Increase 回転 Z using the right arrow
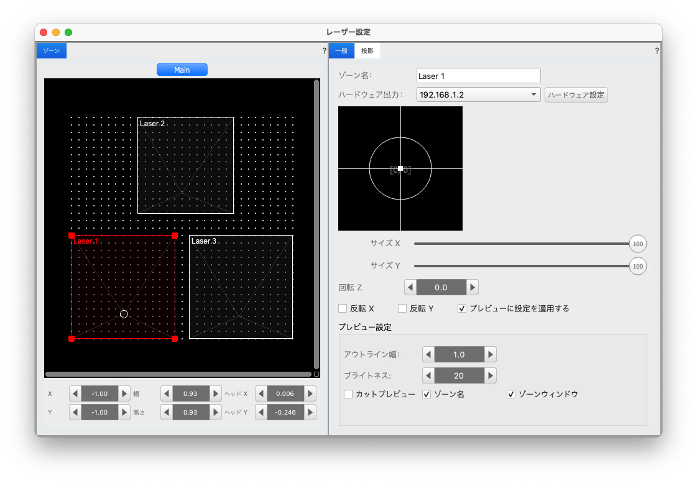The width and height of the screenshot is (697, 483). pos(472,287)
